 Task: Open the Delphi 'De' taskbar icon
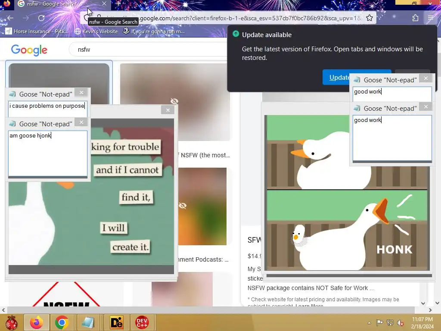point(116,322)
